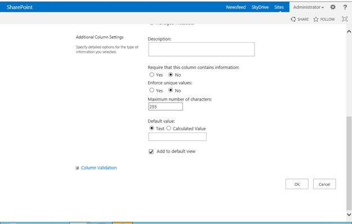The image size is (352, 224).
Task: Focus the Description text box
Action: (x=202, y=49)
